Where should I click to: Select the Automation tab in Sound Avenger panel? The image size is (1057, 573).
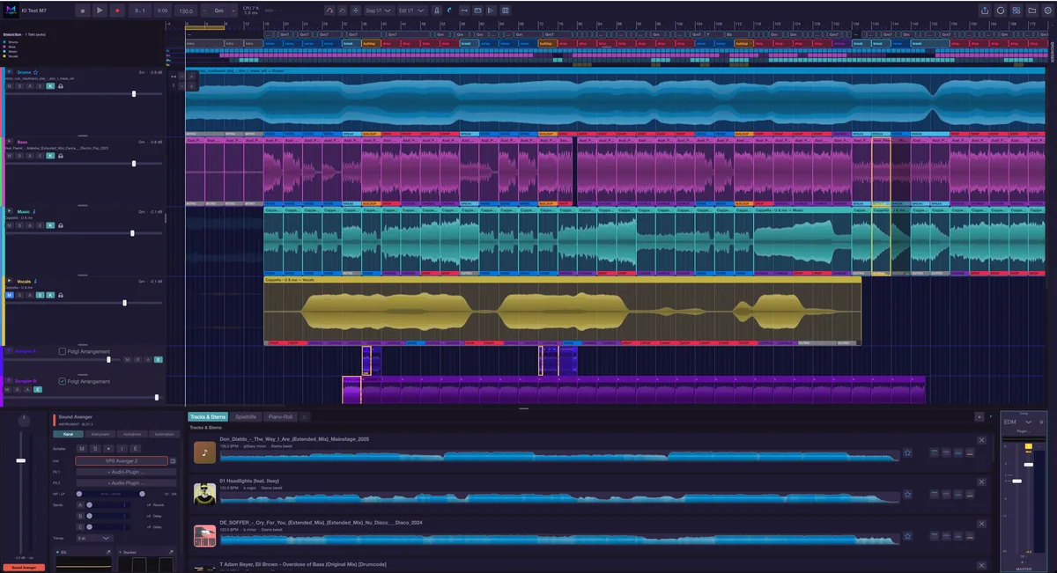coord(164,434)
